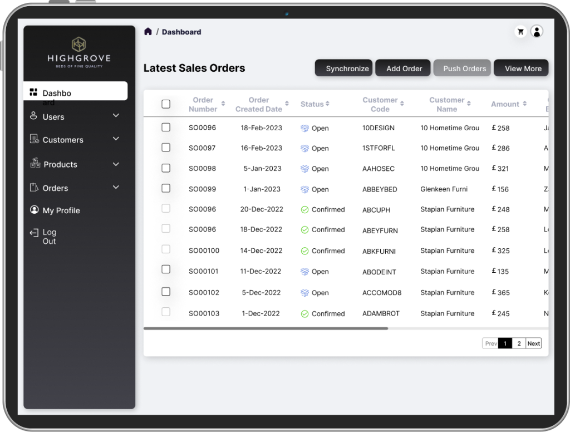Click Confirmed check icon for SO00100
The height and width of the screenshot is (432, 570).
[x=304, y=251]
